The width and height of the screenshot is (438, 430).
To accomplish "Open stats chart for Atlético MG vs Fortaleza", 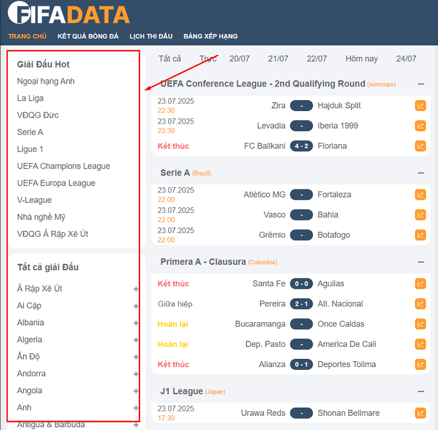I will click(420, 195).
